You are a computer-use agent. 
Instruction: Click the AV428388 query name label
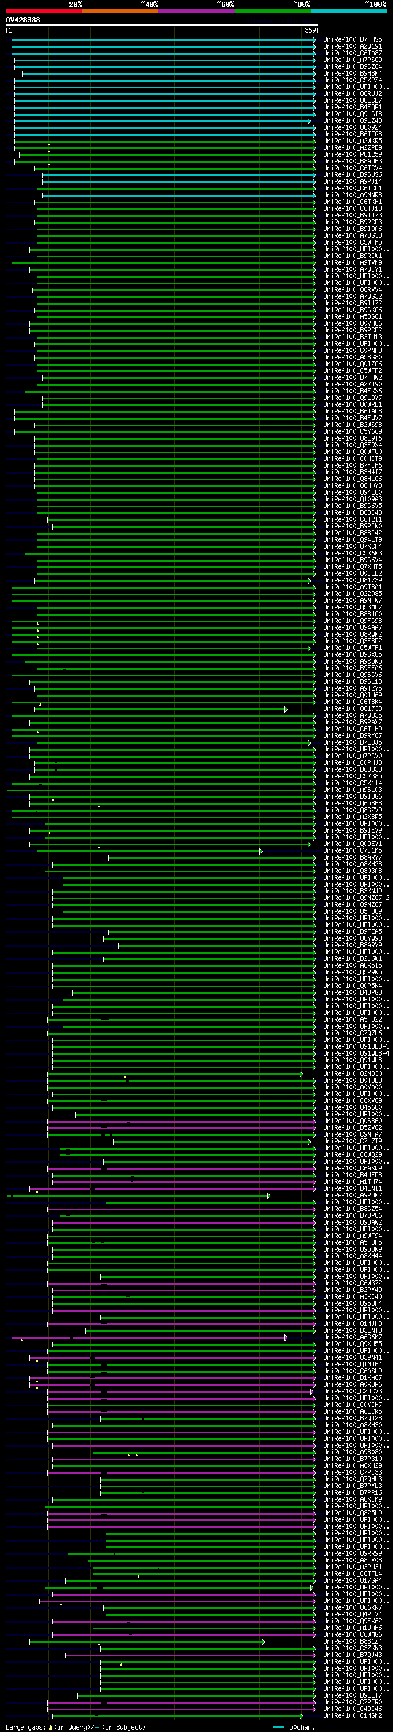click(23, 20)
